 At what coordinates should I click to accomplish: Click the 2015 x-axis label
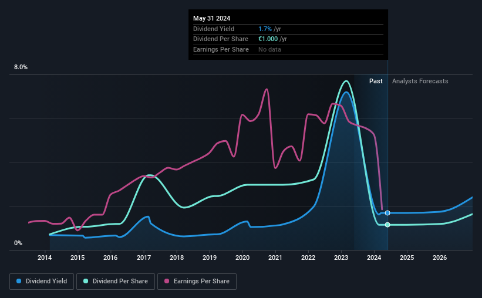pos(77,258)
